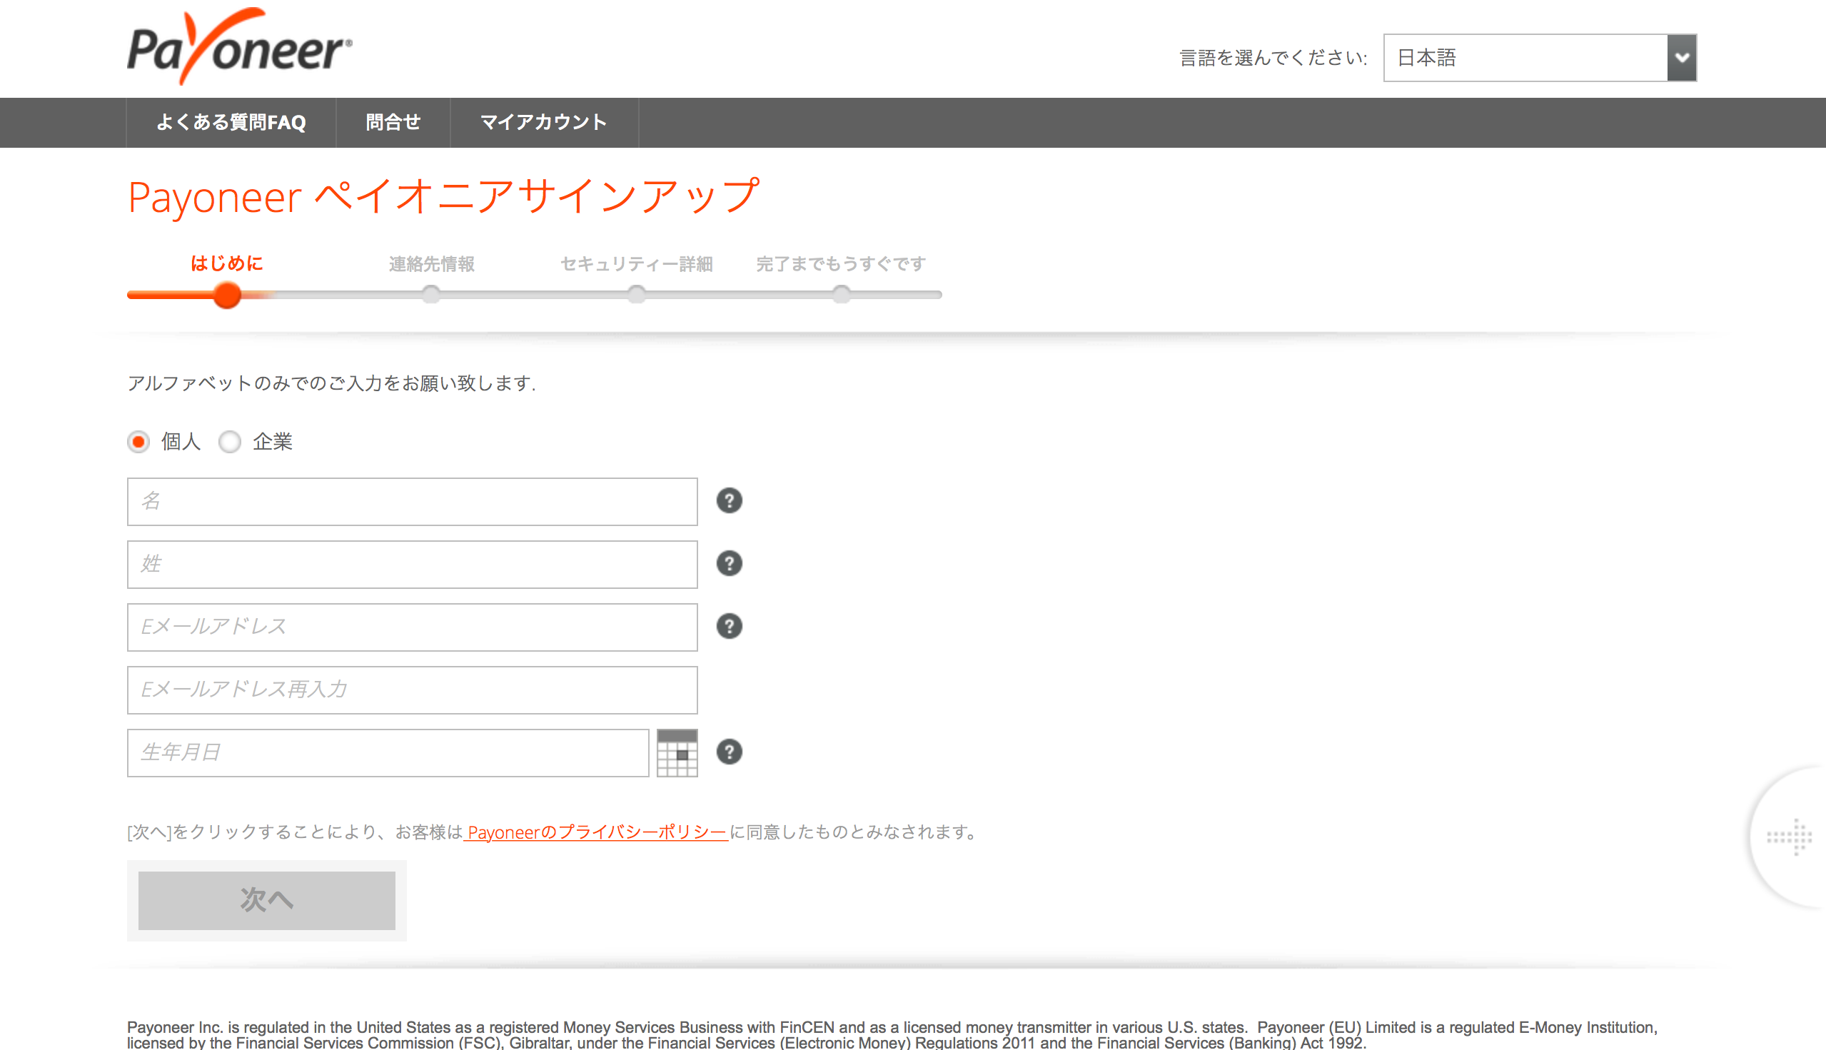The height and width of the screenshot is (1050, 1826).
Task: Click the 言語を選んでください label
Action: [x=1273, y=58]
